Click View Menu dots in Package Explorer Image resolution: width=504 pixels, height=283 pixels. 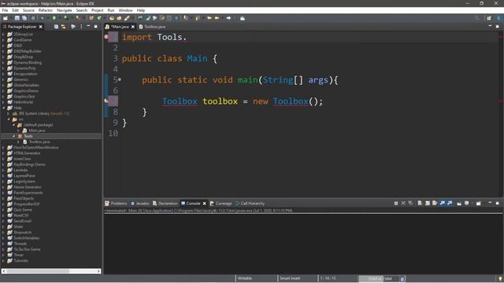(x=81, y=27)
